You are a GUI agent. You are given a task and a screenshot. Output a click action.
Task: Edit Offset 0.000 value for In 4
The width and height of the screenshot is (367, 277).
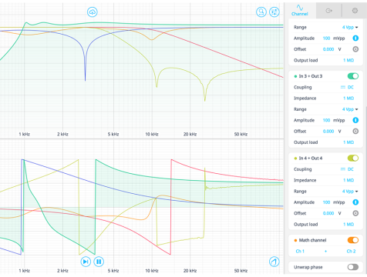tap(328, 213)
